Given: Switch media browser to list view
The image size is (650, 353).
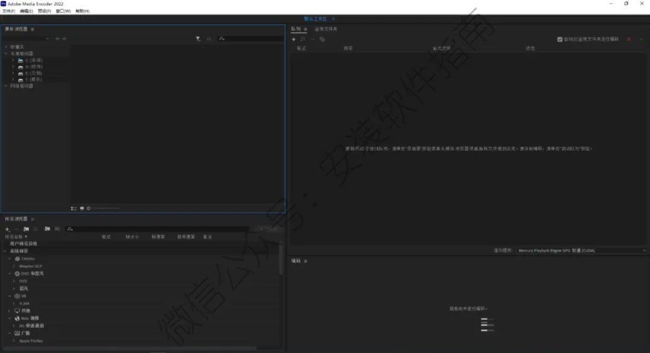Looking at the screenshot, I should click(74, 209).
